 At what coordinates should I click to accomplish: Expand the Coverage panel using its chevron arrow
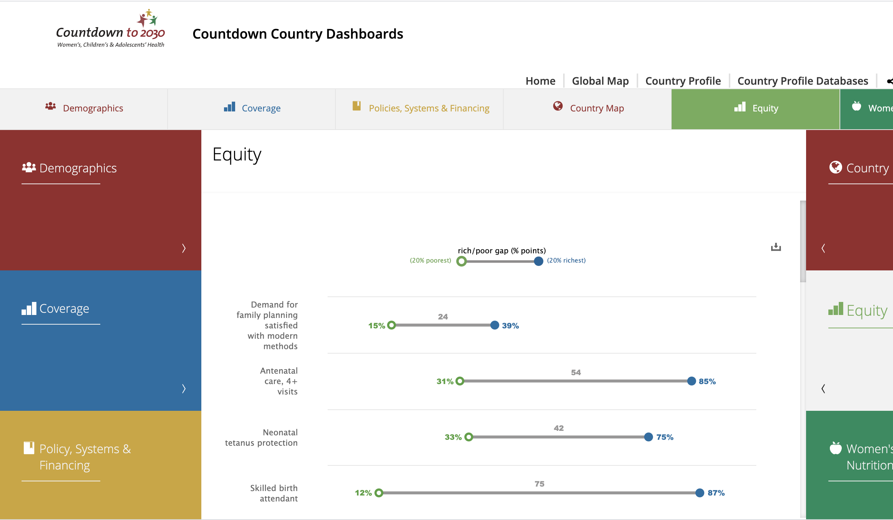[184, 389]
